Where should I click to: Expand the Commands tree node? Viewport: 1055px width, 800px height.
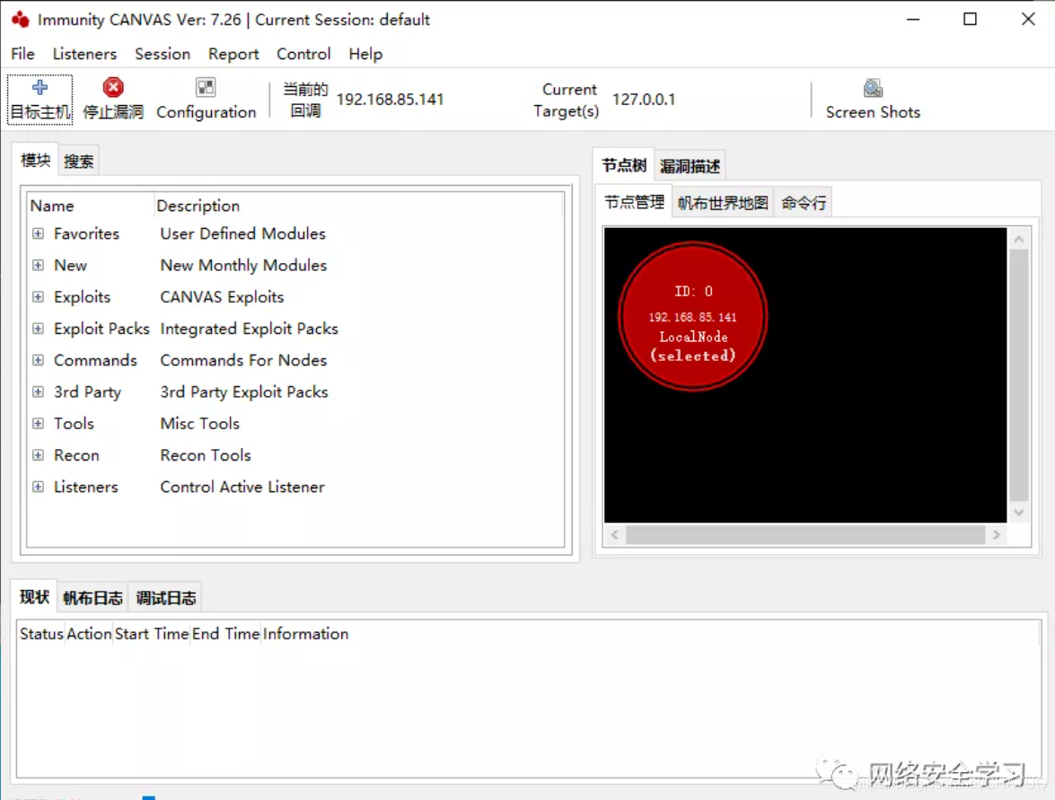click(x=39, y=360)
